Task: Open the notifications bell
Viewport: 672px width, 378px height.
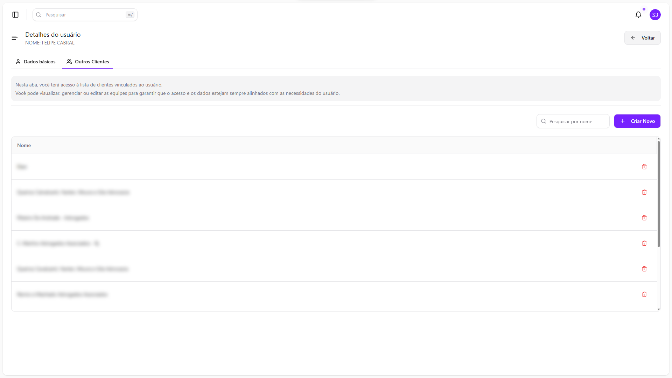Action: pos(638,15)
